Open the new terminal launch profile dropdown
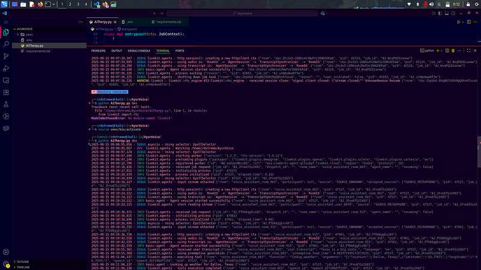481x270 pixels. (x=441, y=50)
